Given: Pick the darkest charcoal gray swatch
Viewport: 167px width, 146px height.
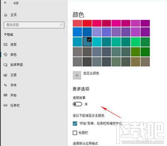Looking at the screenshot, I should 87,62.
